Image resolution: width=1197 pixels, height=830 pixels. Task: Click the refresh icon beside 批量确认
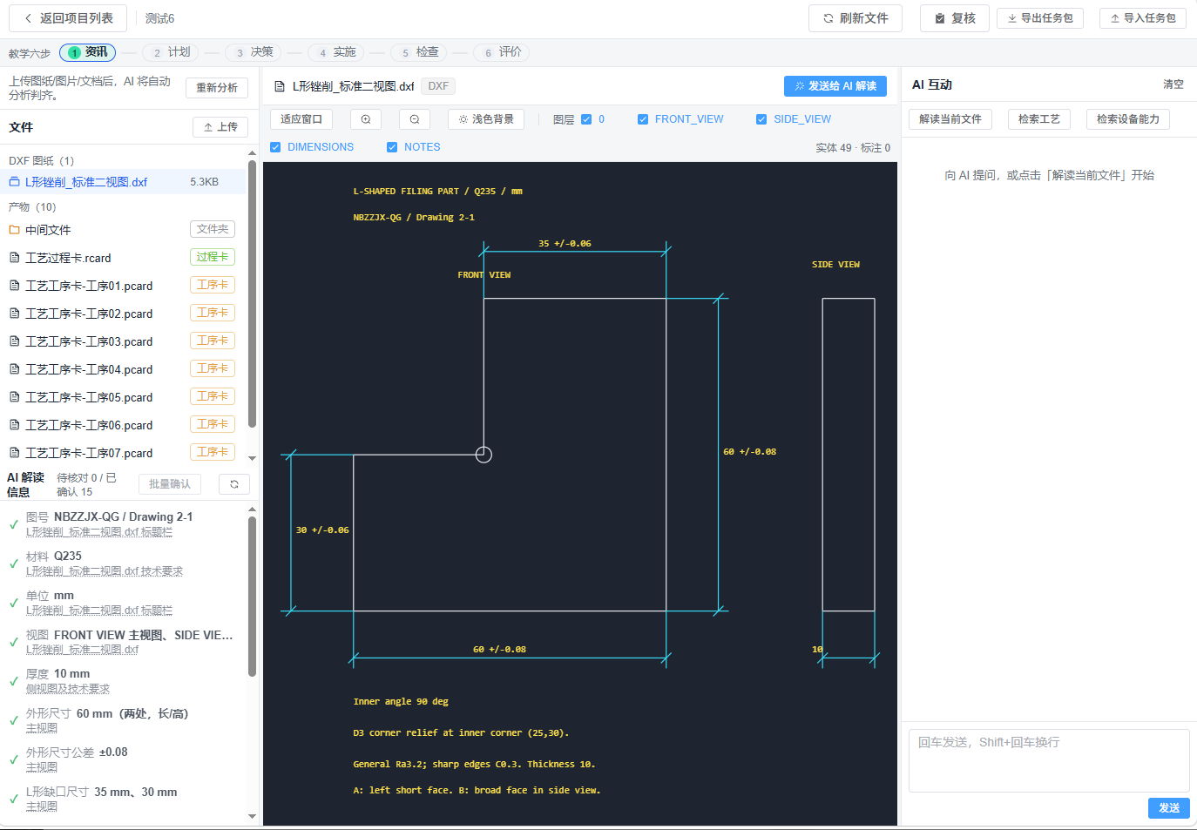pos(234,484)
